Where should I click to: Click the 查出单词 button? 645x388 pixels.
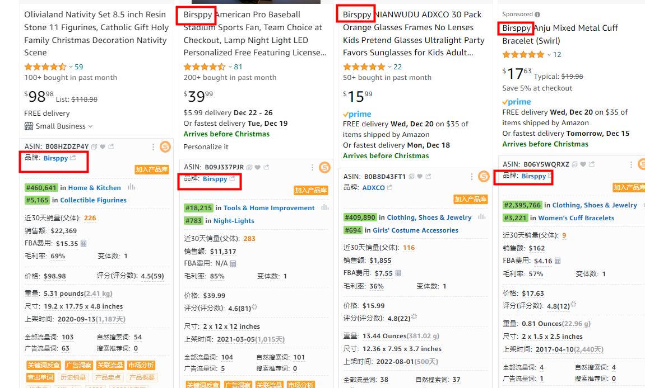point(40,377)
